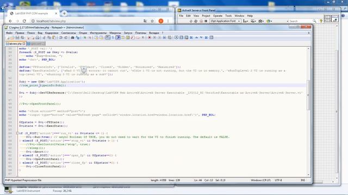Open the Плагины menu
The image size is (348, 195).
(x=141, y=32)
